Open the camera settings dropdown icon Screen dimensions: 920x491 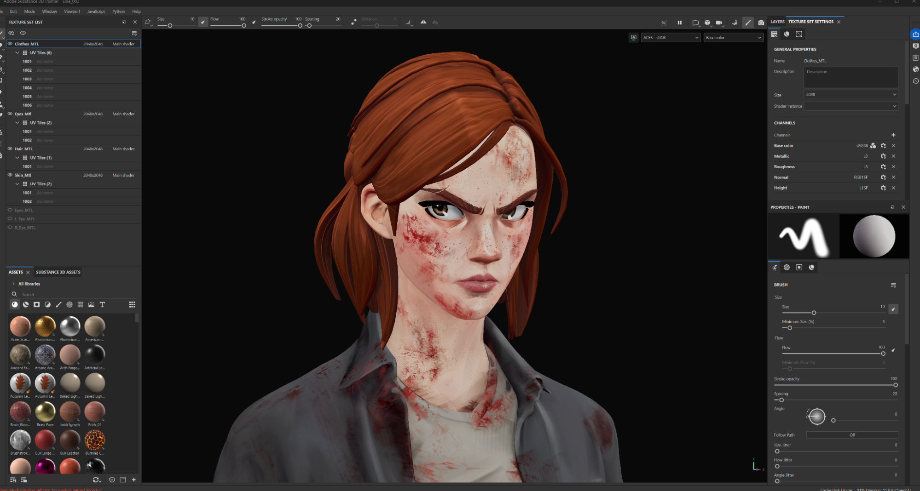click(x=719, y=22)
